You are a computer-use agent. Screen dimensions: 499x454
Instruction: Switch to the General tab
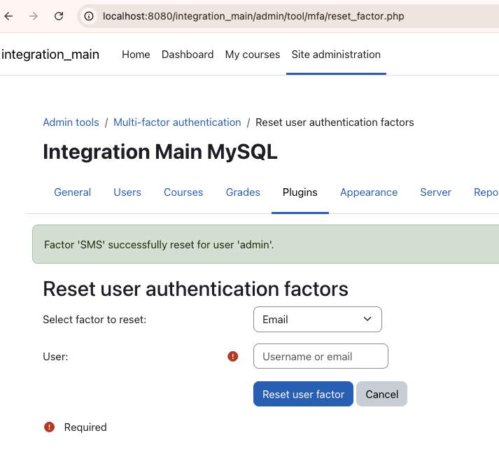[73, 192]
